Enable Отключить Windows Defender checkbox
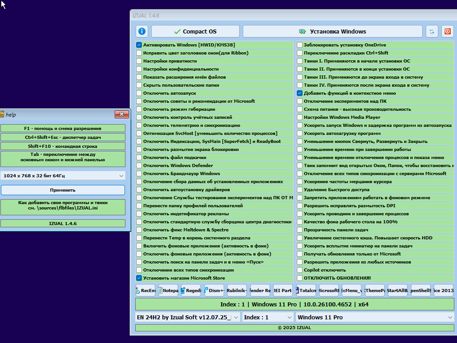The width and height of the screenshot is (457, 343). 139,165
